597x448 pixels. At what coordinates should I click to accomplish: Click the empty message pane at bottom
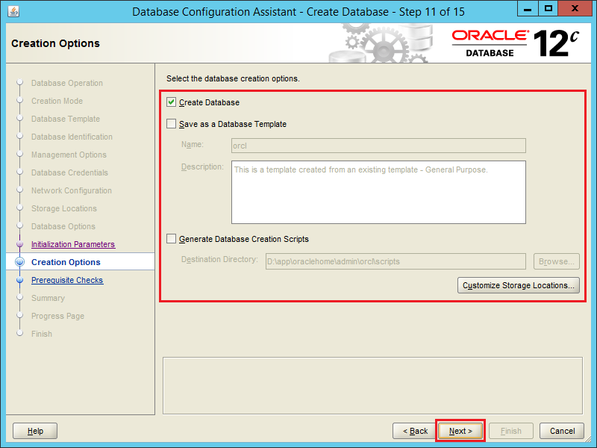tap(372, 385)
